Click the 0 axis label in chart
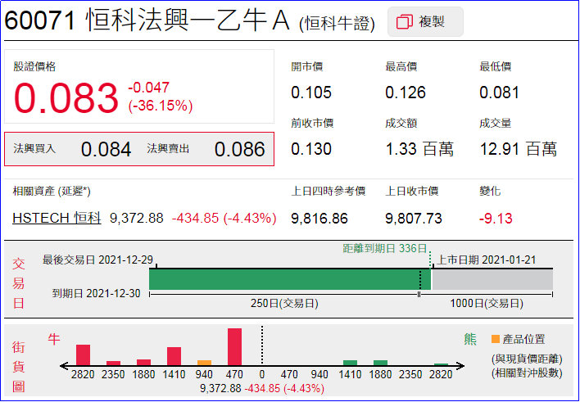This screenshot has width=580, height=402. pyautogui.click(x=262, y=375)
